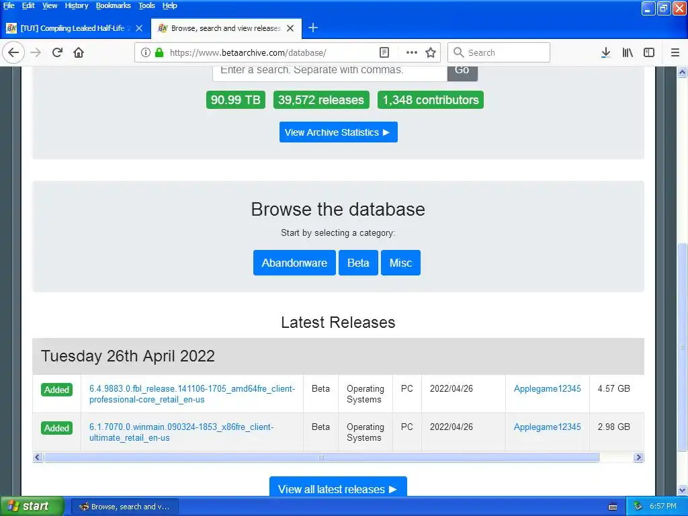Click the page vertical scrollbar down arrow
This screenshot has width=688, height=516.
[x=683, y=490]
